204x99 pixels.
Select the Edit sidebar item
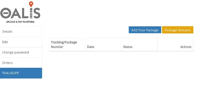coord(21,42)
